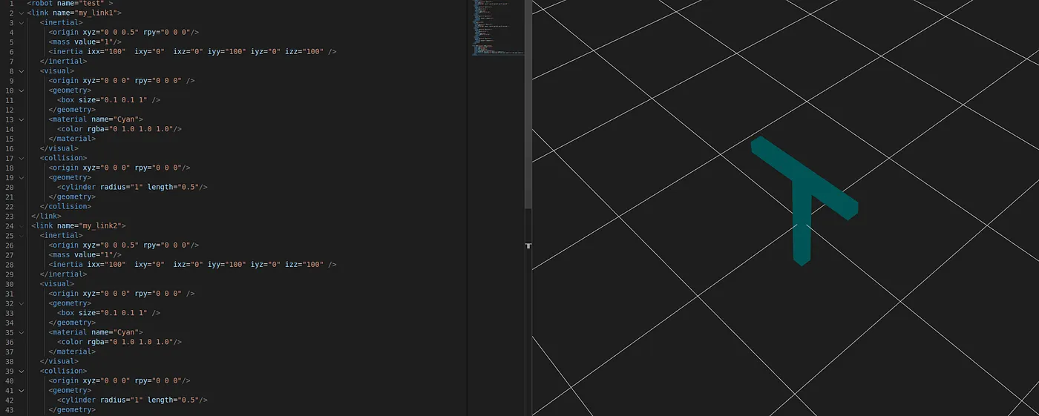This screenshot has width=1039, height=416.
Task: Click the cylinder radius line on line 20
Action: coord(132,187)
